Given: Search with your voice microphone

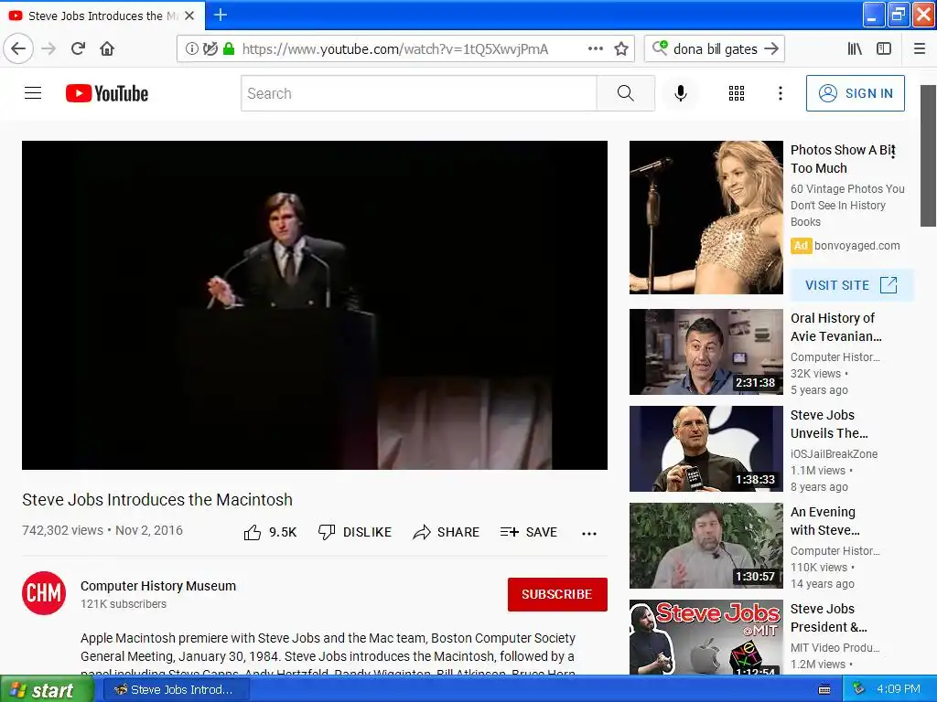Looking at the screenshot, I should pyautogui.click(x=680, y=93).
